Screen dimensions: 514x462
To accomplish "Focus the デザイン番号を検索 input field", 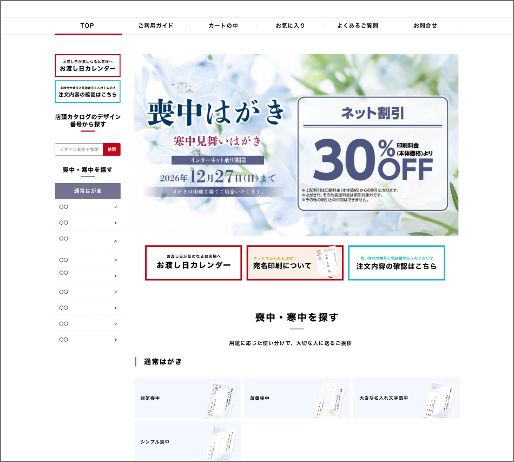I will 79,149.
